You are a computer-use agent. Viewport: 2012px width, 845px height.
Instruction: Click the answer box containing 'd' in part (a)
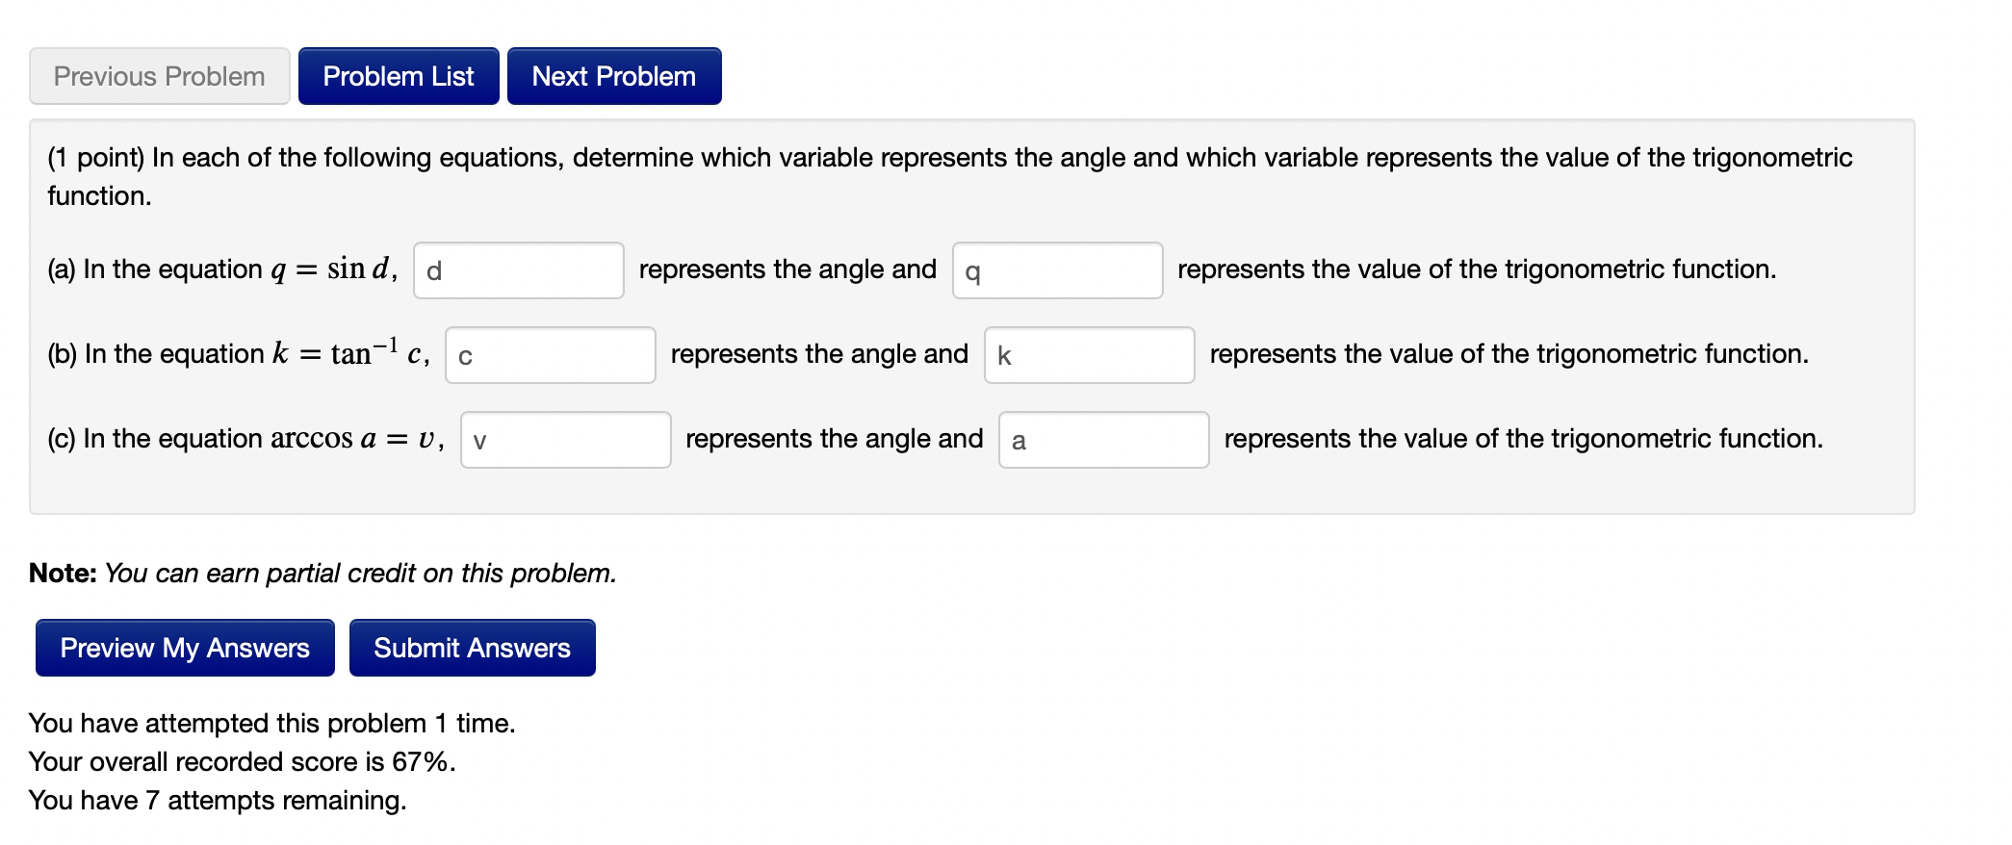click(518, 270)
